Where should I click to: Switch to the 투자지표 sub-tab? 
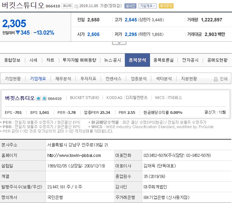coord(88,79)
